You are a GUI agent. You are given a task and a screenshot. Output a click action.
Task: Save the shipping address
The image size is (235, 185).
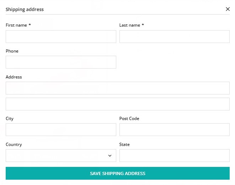tap(118, 173)
